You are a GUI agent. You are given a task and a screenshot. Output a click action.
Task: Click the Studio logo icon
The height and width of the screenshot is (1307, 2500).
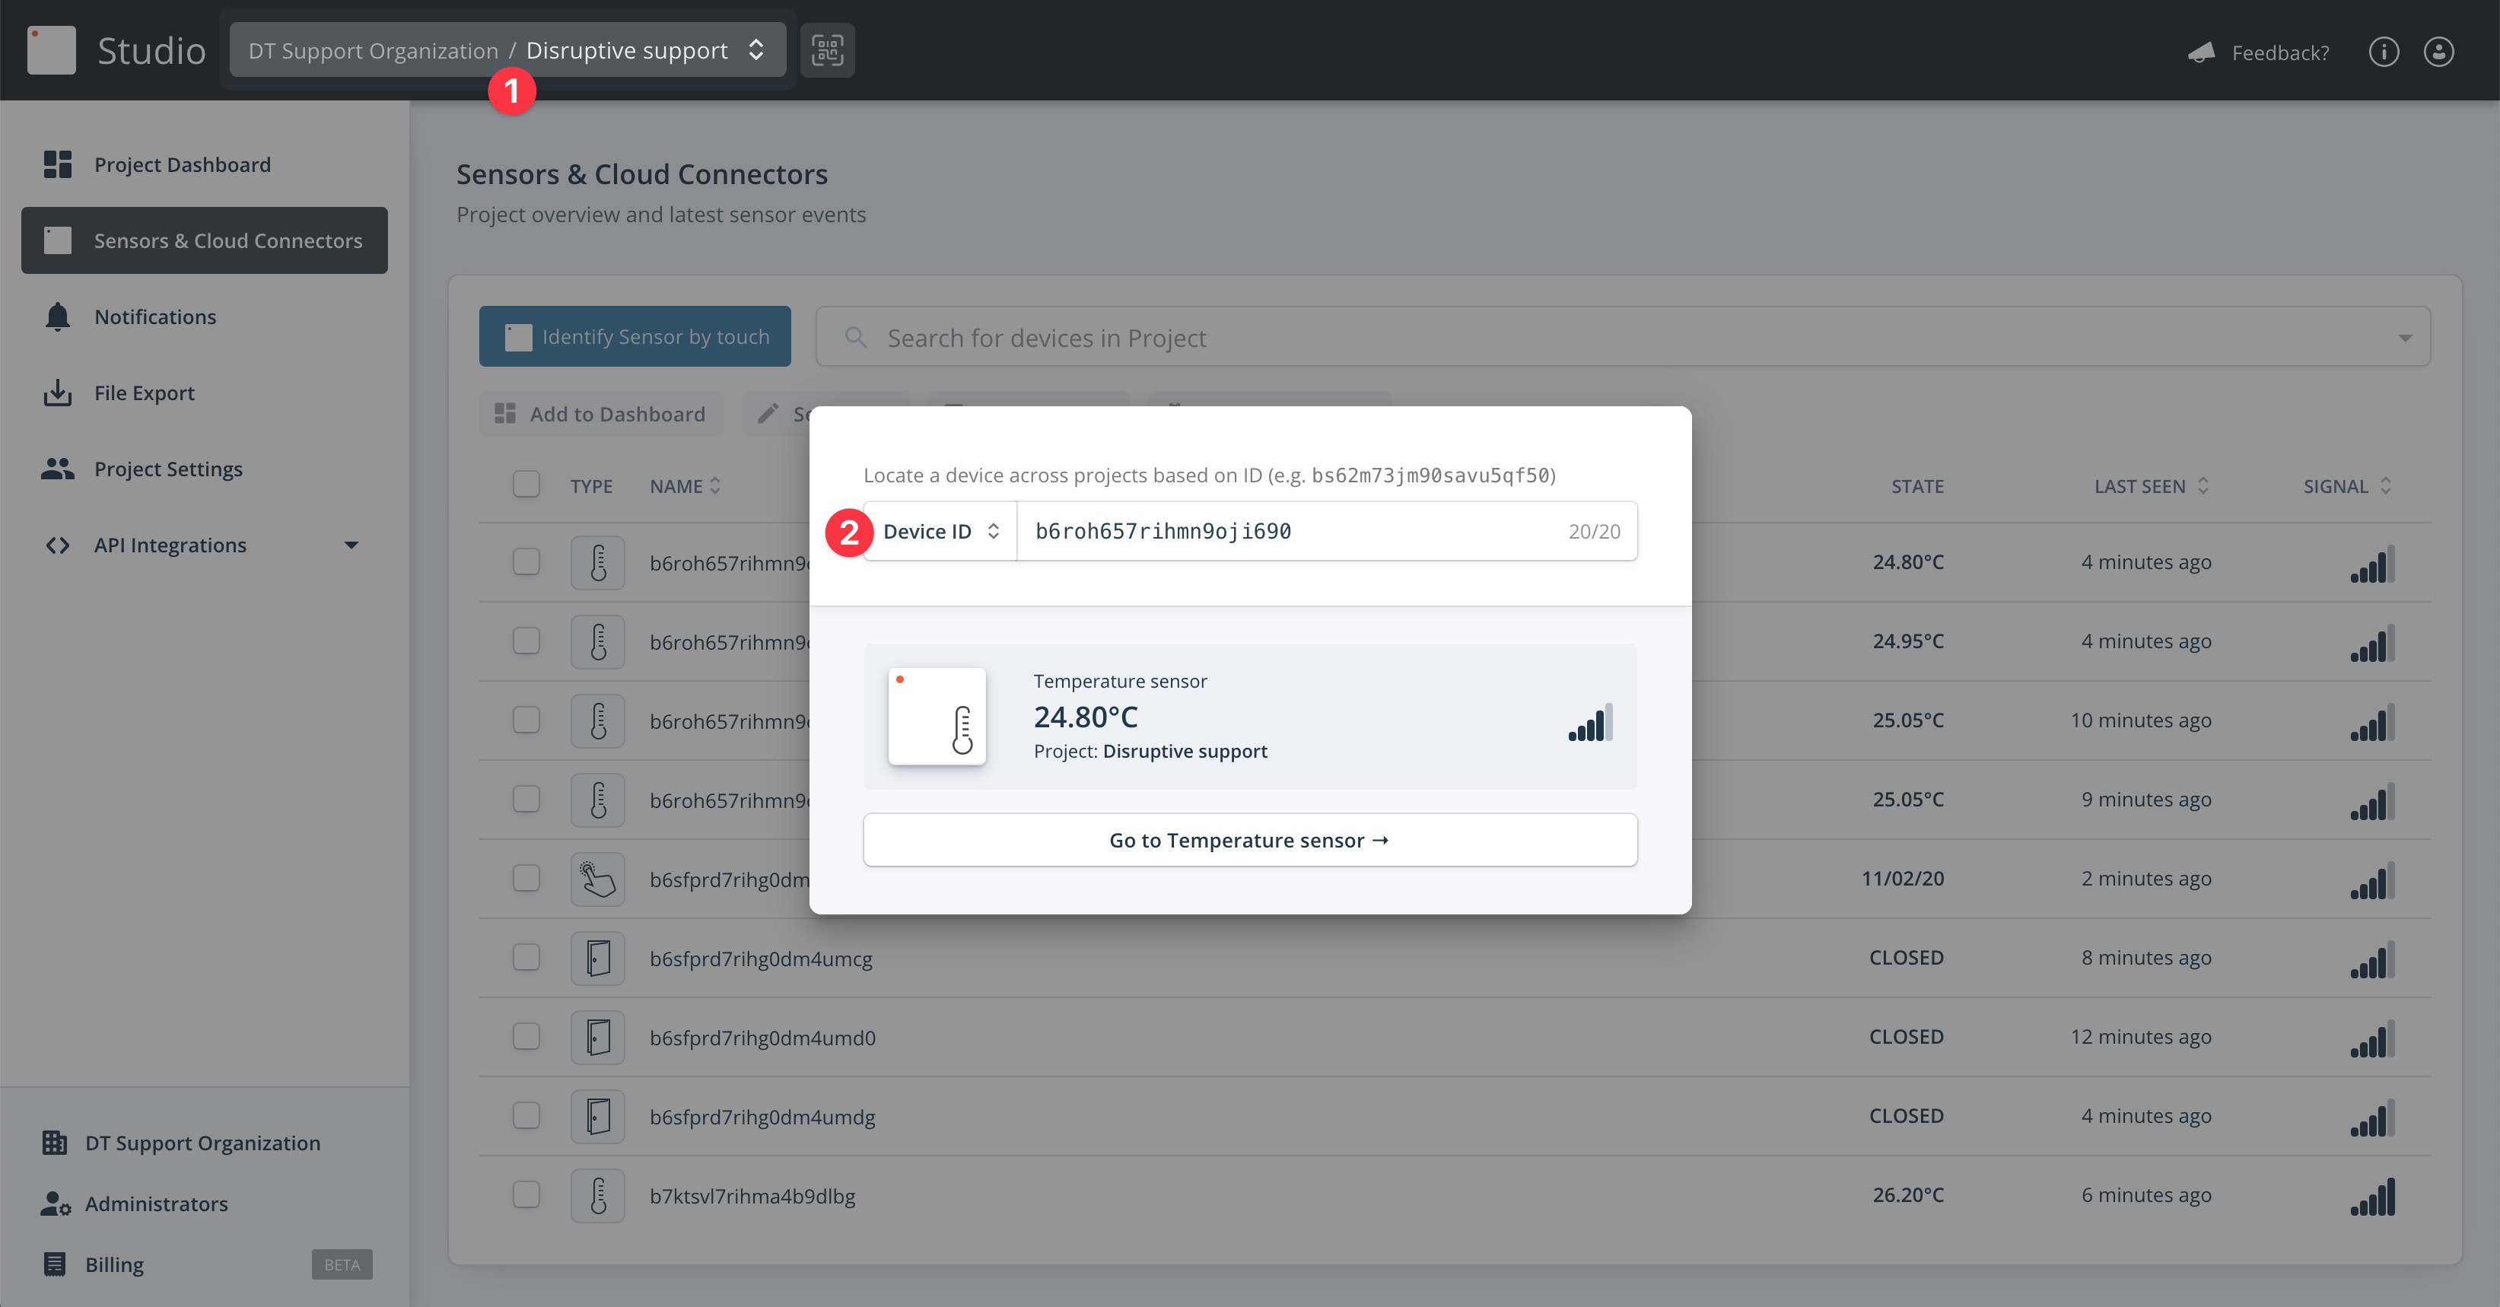click(52, 50)
